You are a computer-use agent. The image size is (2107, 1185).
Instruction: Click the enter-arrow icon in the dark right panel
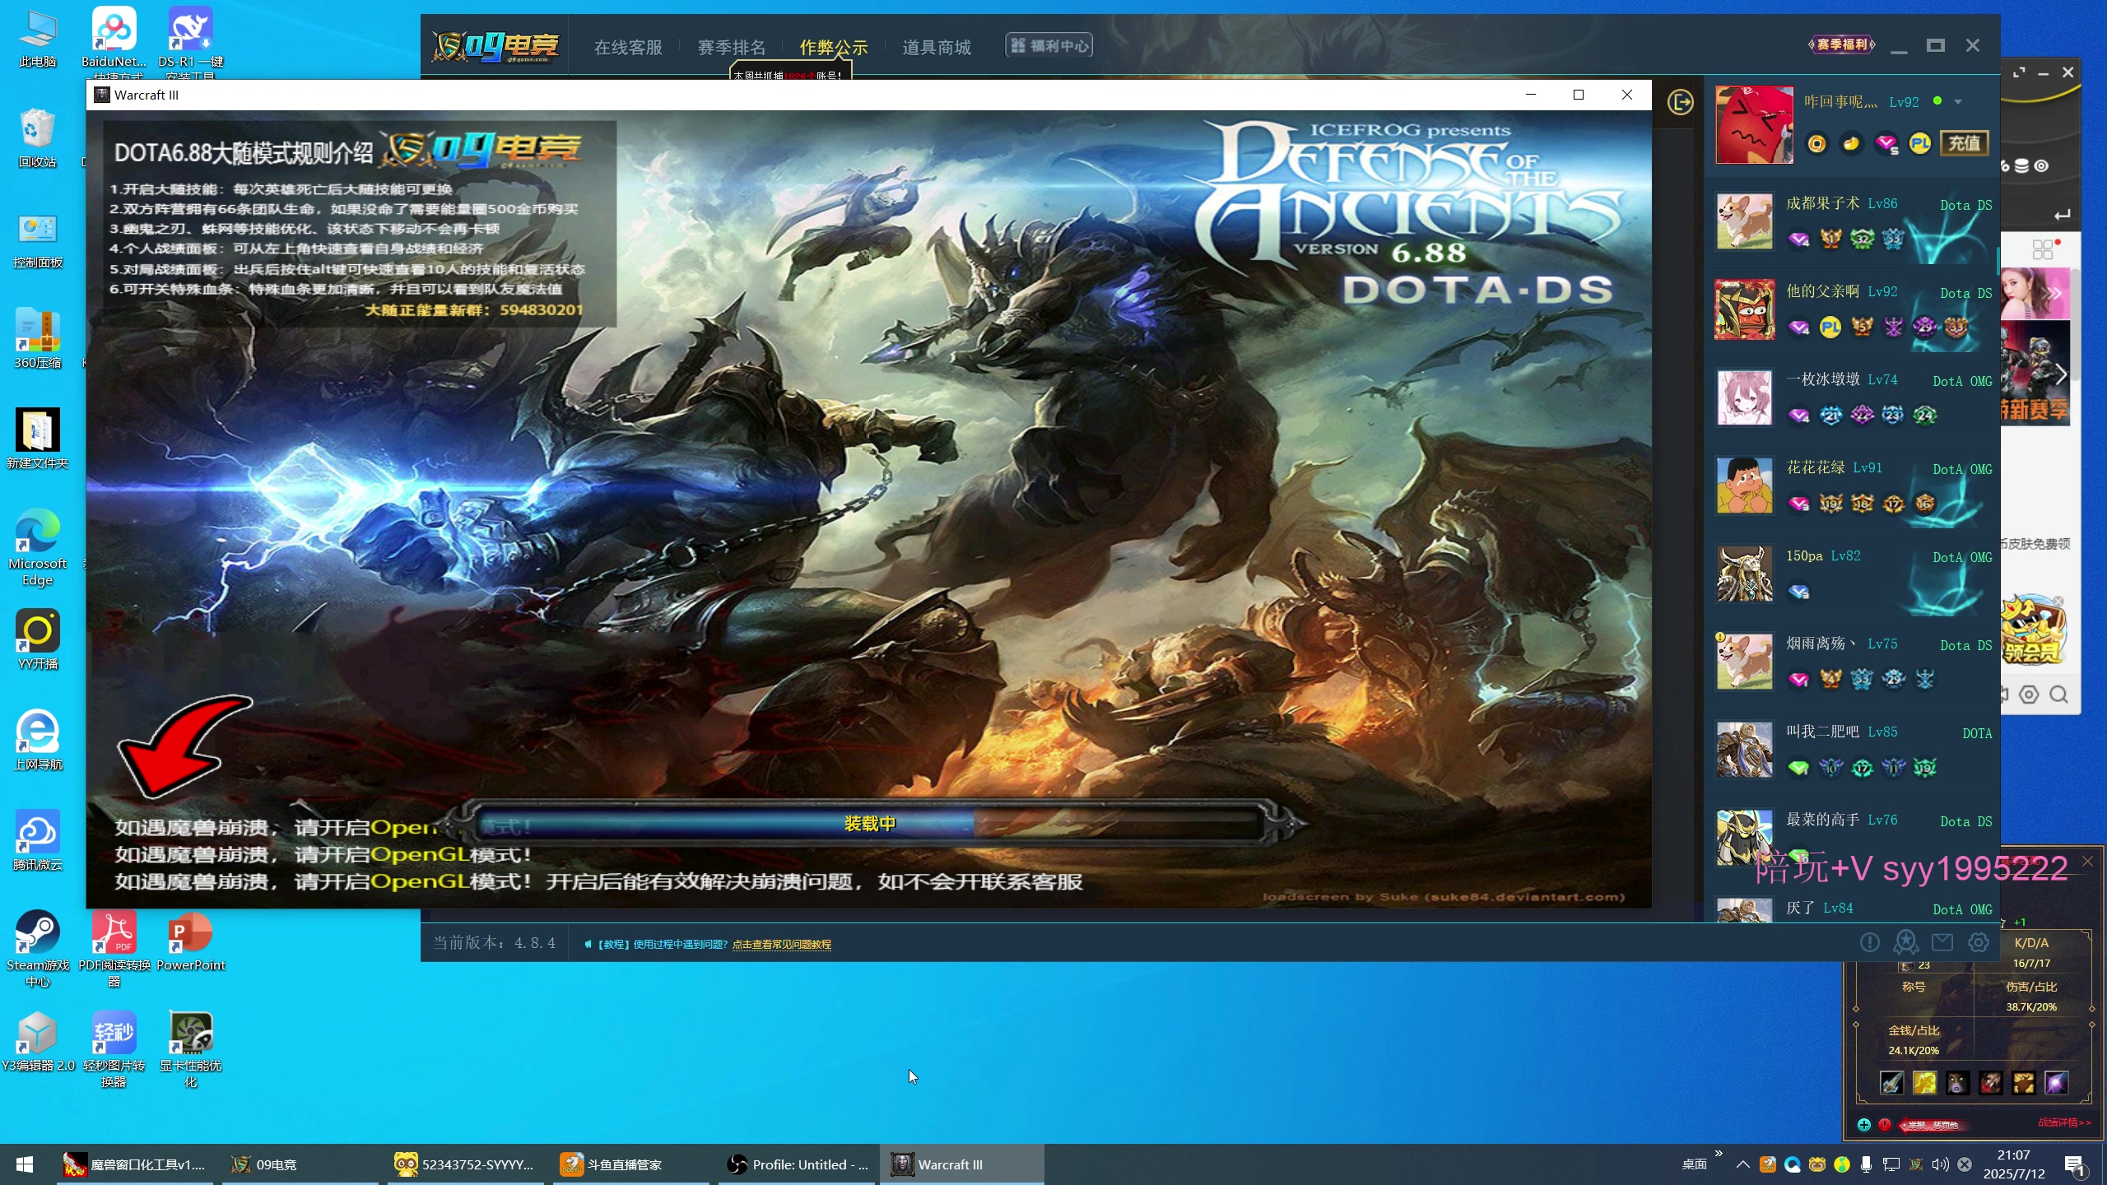(2063, 216)
